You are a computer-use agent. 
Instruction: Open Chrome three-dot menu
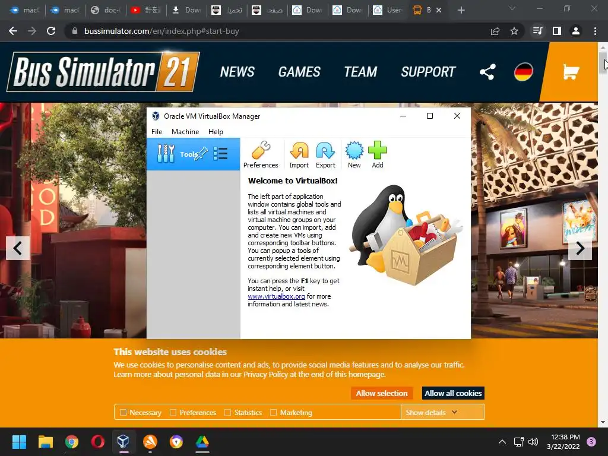(x=595, y=31)
